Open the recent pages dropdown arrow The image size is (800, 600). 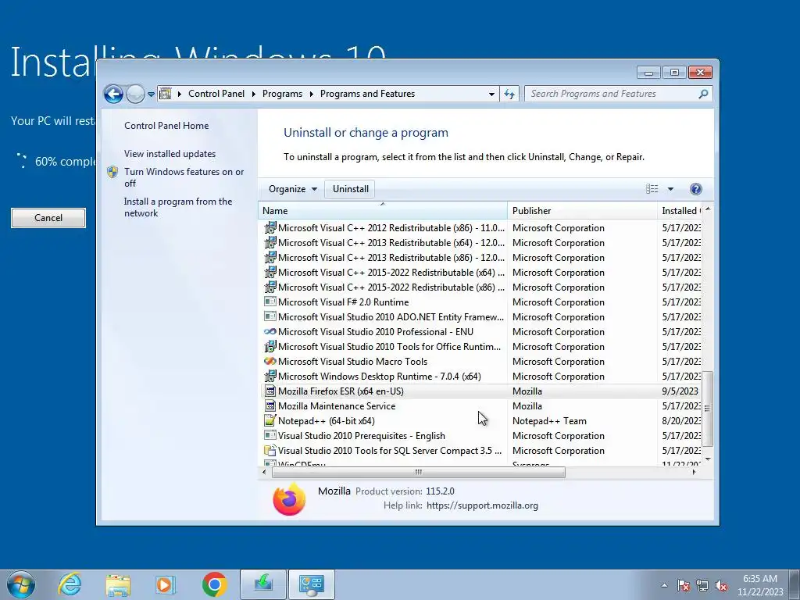151,95
